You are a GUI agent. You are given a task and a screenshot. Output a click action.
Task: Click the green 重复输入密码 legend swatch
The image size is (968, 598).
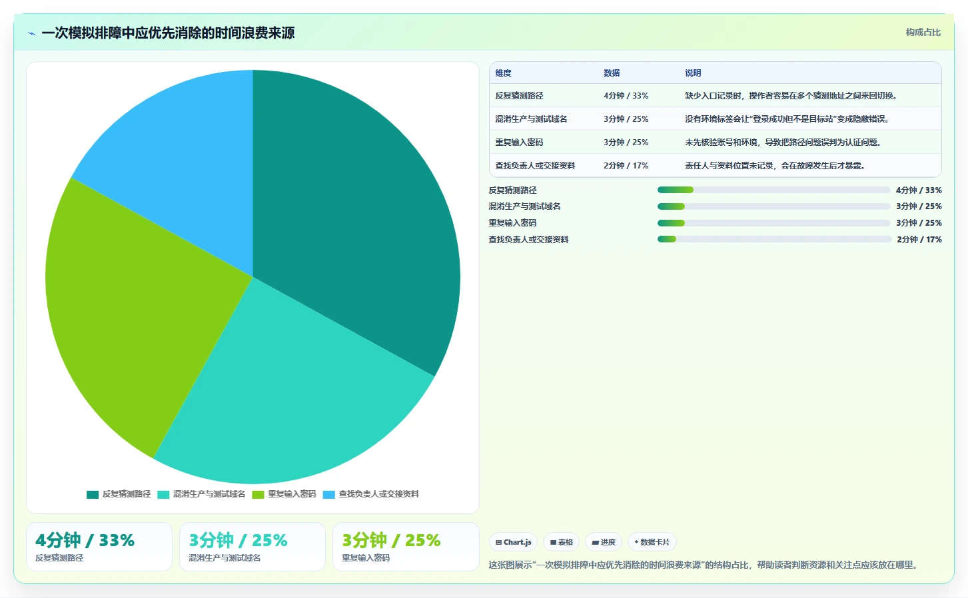(258, 494)
